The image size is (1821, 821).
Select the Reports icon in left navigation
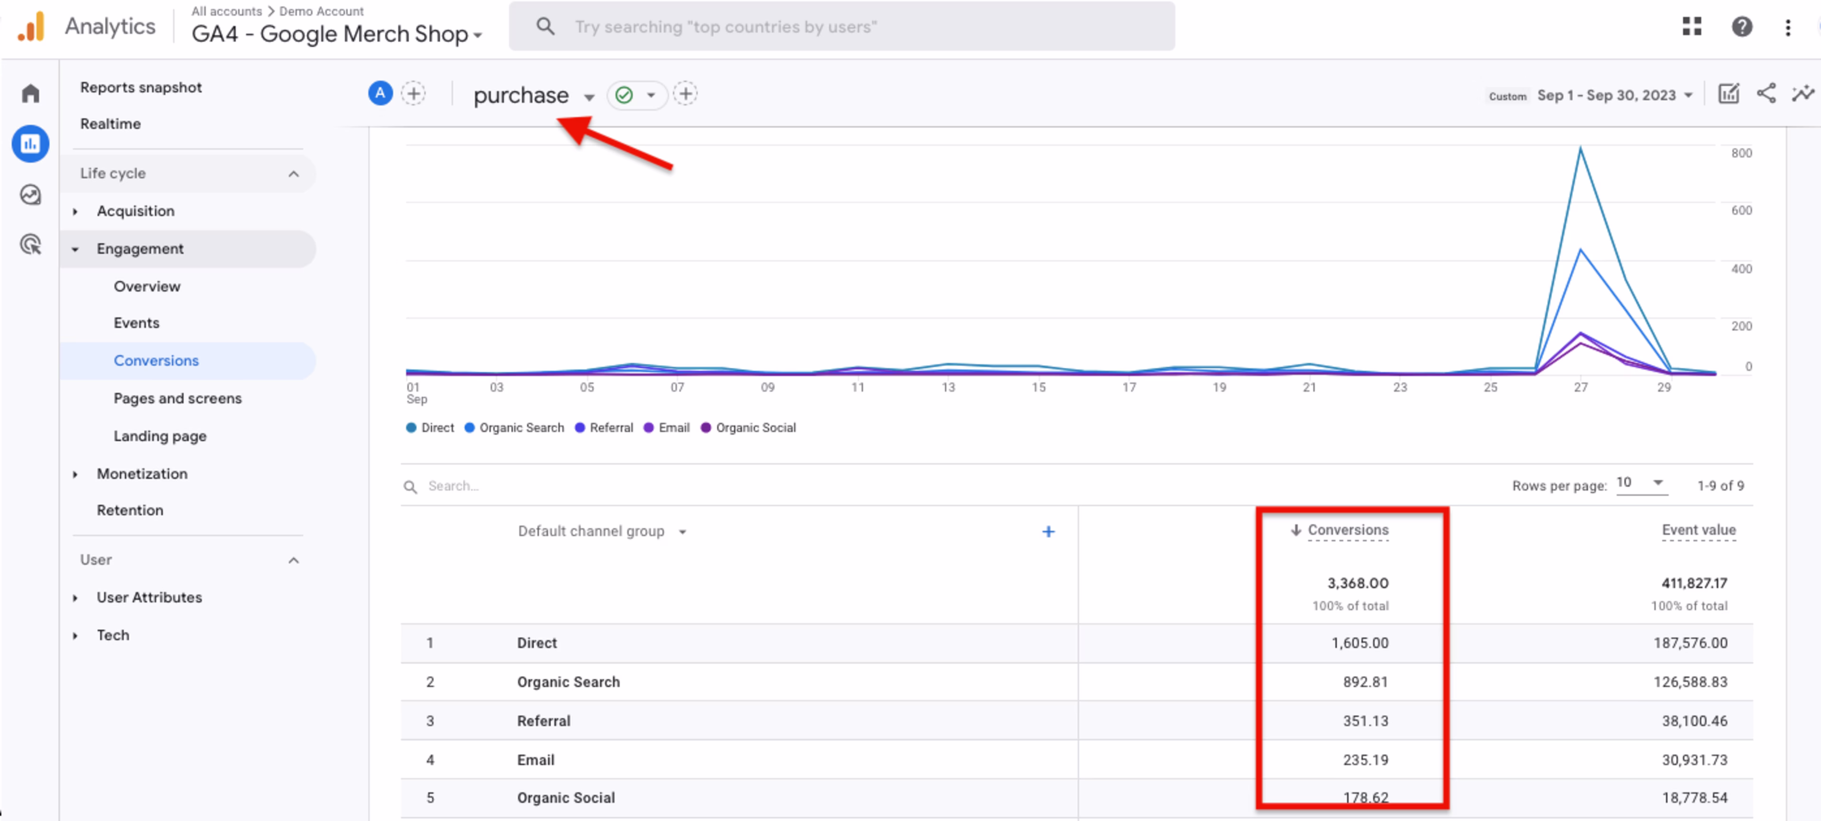(x=30, y=144)
